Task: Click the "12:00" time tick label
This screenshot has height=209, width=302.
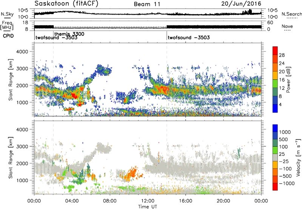Action: [x=148, y=201]
